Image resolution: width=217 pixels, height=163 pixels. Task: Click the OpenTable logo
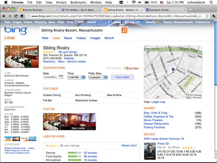[131, 68]
